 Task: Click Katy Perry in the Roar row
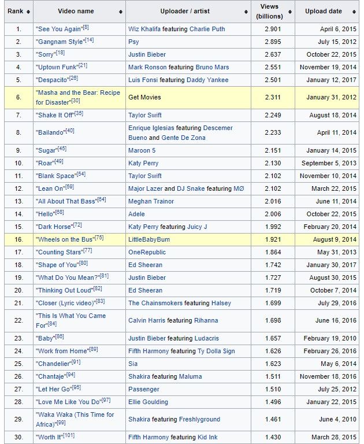click(143, 164)
